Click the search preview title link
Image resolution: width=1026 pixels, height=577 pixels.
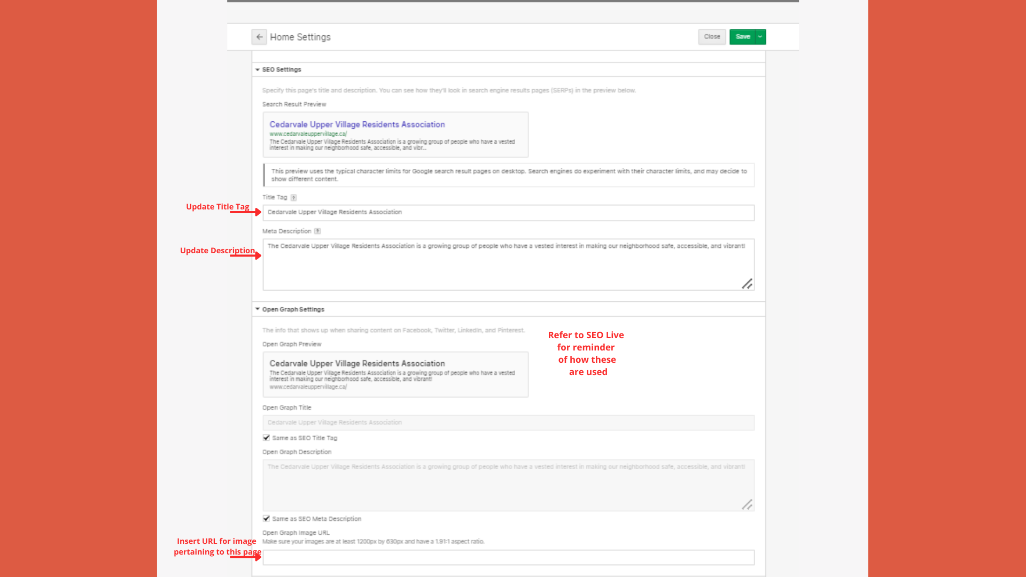(x=357, y=124)
